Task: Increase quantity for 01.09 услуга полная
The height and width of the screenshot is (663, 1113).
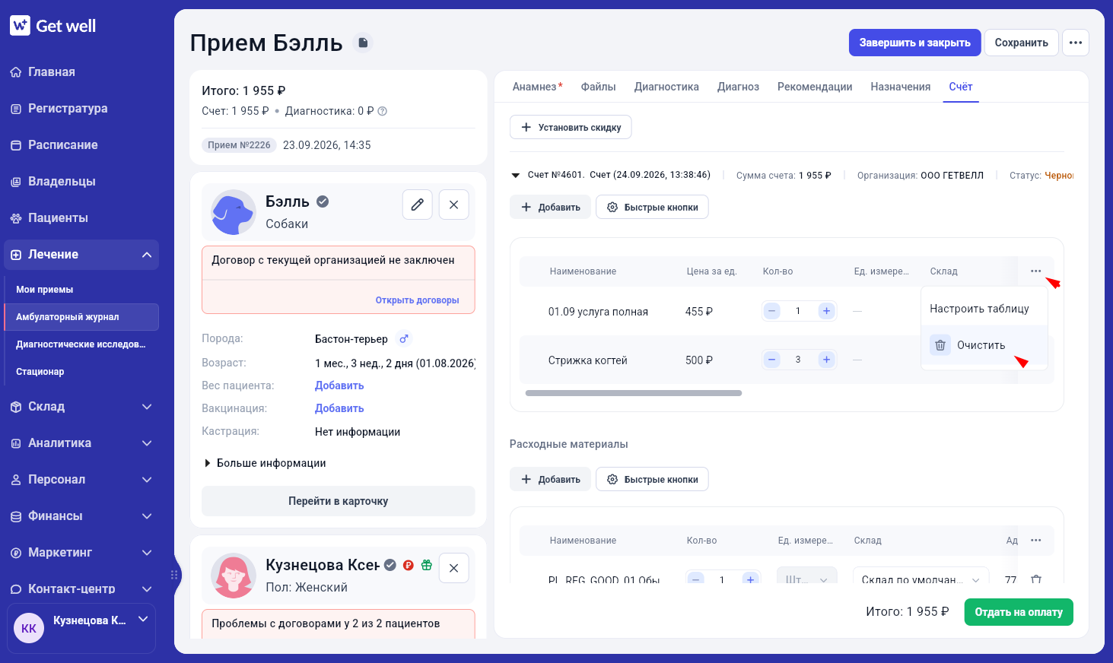Action: tap(827, 311)
